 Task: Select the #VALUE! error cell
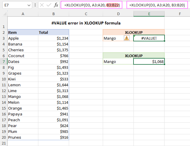[149, 38]
